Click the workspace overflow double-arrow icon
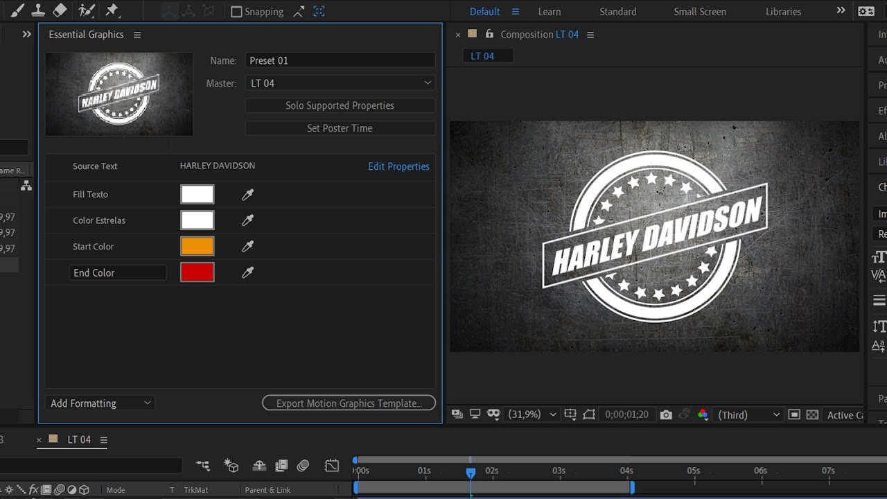 point(841,11)
